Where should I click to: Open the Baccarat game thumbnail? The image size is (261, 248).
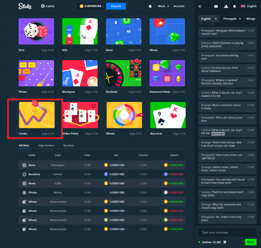(168, 115)
